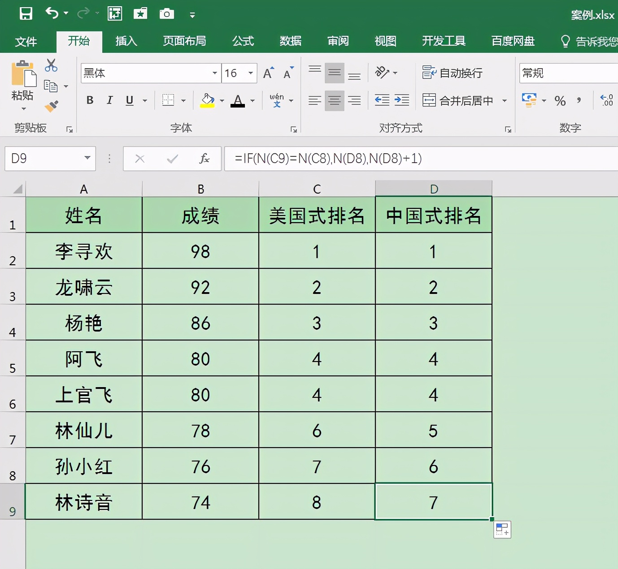This screenshot has width=618, height=569.
Task: Switch to the 插入 ribbon tab
Action: (126, 41)
